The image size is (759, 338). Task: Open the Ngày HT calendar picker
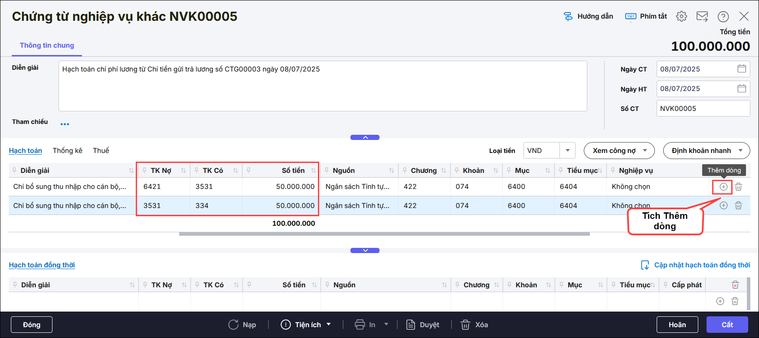(x=742, y=88)
